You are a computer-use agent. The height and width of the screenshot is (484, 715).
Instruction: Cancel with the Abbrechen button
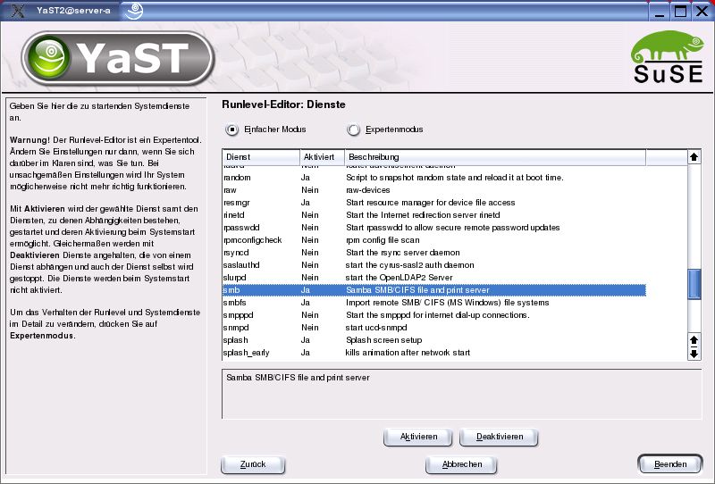(461, 464)
